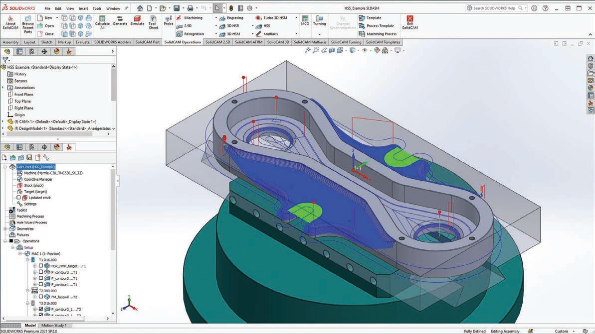Start Simulate in SolidCAM ribbon
Image resolution: width=595 pixels, height=334 pixels.
pyautogui.click(x=137, y=21)
